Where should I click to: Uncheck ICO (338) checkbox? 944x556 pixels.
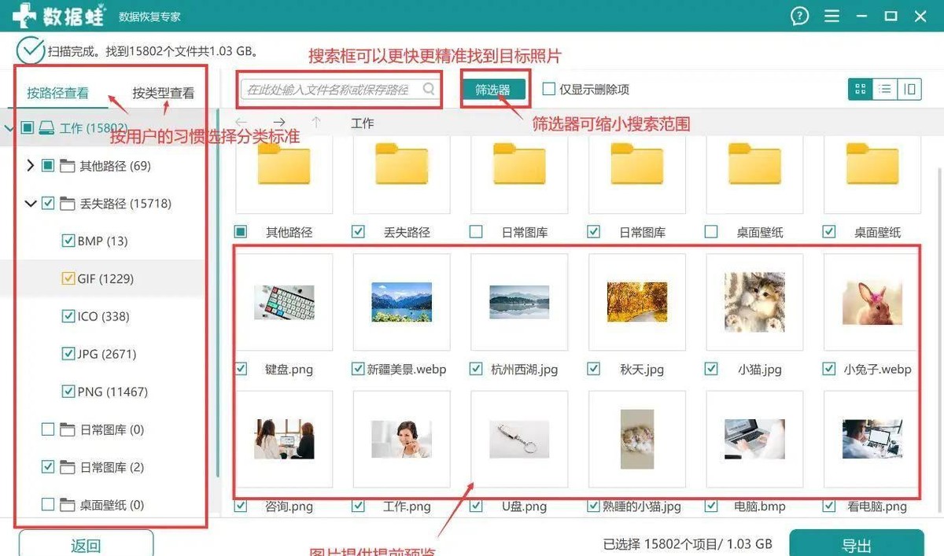[x=68, y=317]
